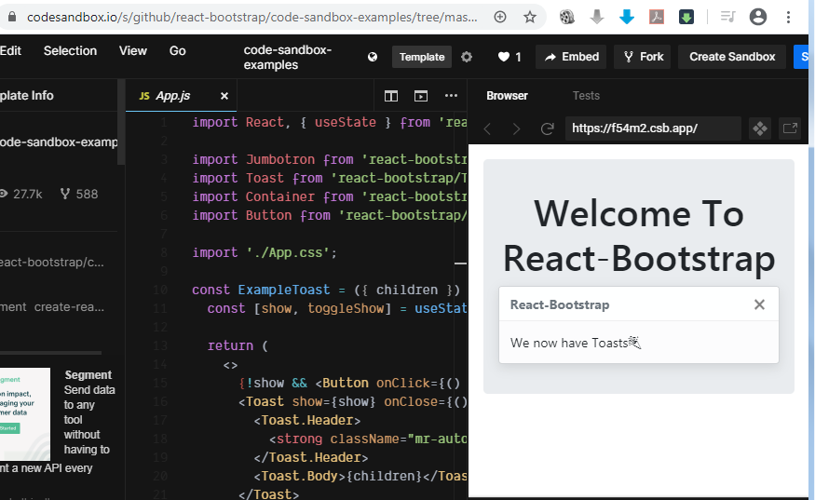
Task: Open the media control playlist icon
Action: coord(727,17)
